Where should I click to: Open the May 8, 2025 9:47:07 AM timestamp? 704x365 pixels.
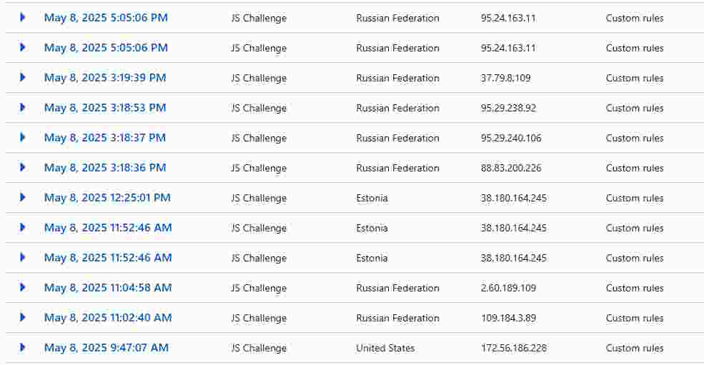click(106, 347)
